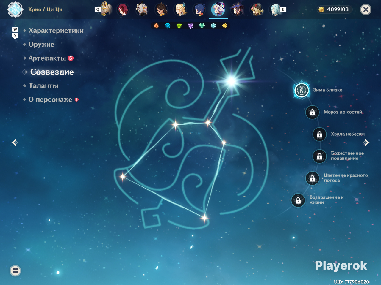
Task: Switch to the blonde character with blue feather
Action: (180, 9)
